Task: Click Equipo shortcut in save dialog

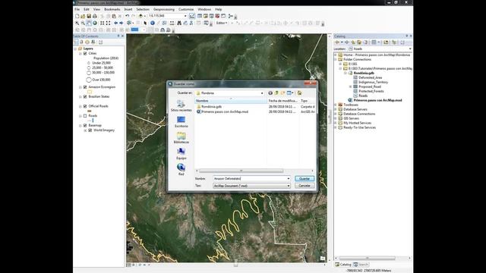Action: [x=181, y=154]
